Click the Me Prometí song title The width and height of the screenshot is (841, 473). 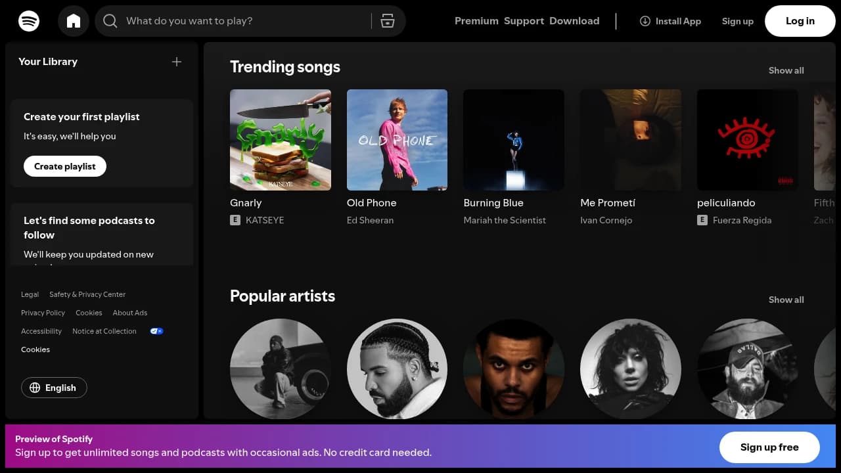[x=608, y=203]
